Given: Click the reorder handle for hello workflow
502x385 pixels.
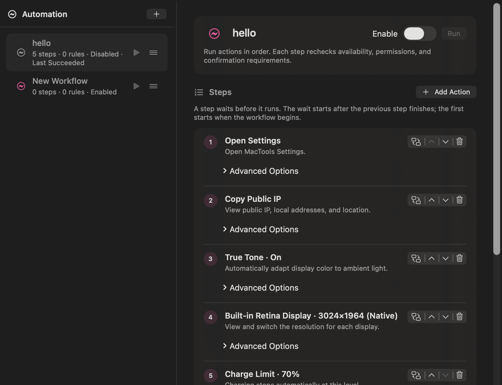Looking at the screenshot, I should click(x=153, y=53).
